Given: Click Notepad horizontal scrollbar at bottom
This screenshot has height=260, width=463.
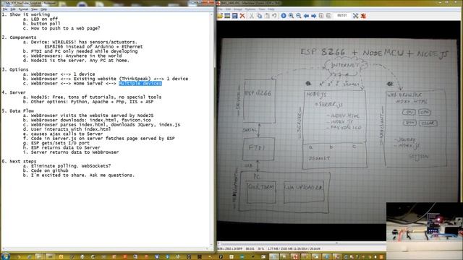Looking at the screenshot, I should 106,249.
